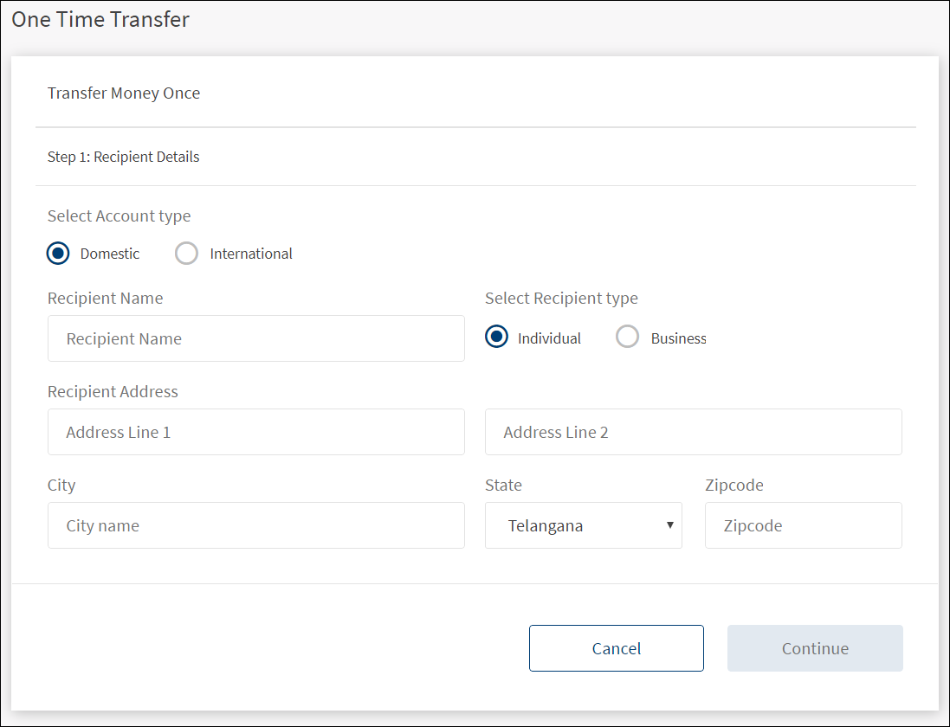Image resolution: width=950 pixels, height=727 pixels.
Task: Focus the City name input box
Action: click(256, 525)
